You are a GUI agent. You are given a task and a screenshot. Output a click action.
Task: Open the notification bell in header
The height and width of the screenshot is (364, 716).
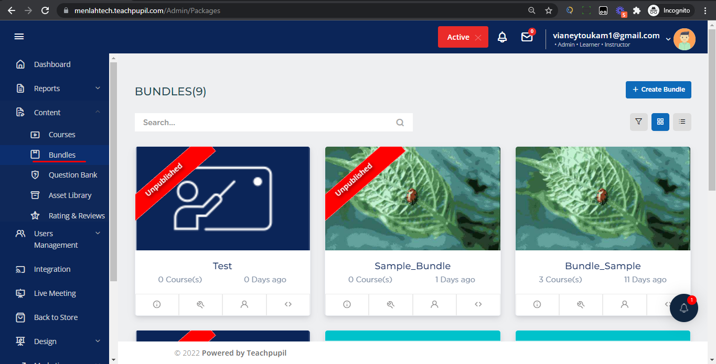(x=502, y=37)
